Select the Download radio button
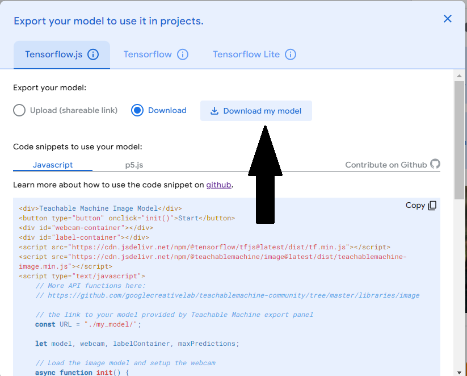The width and height of the screenshot is (467, 376). (x=137, y=110)
